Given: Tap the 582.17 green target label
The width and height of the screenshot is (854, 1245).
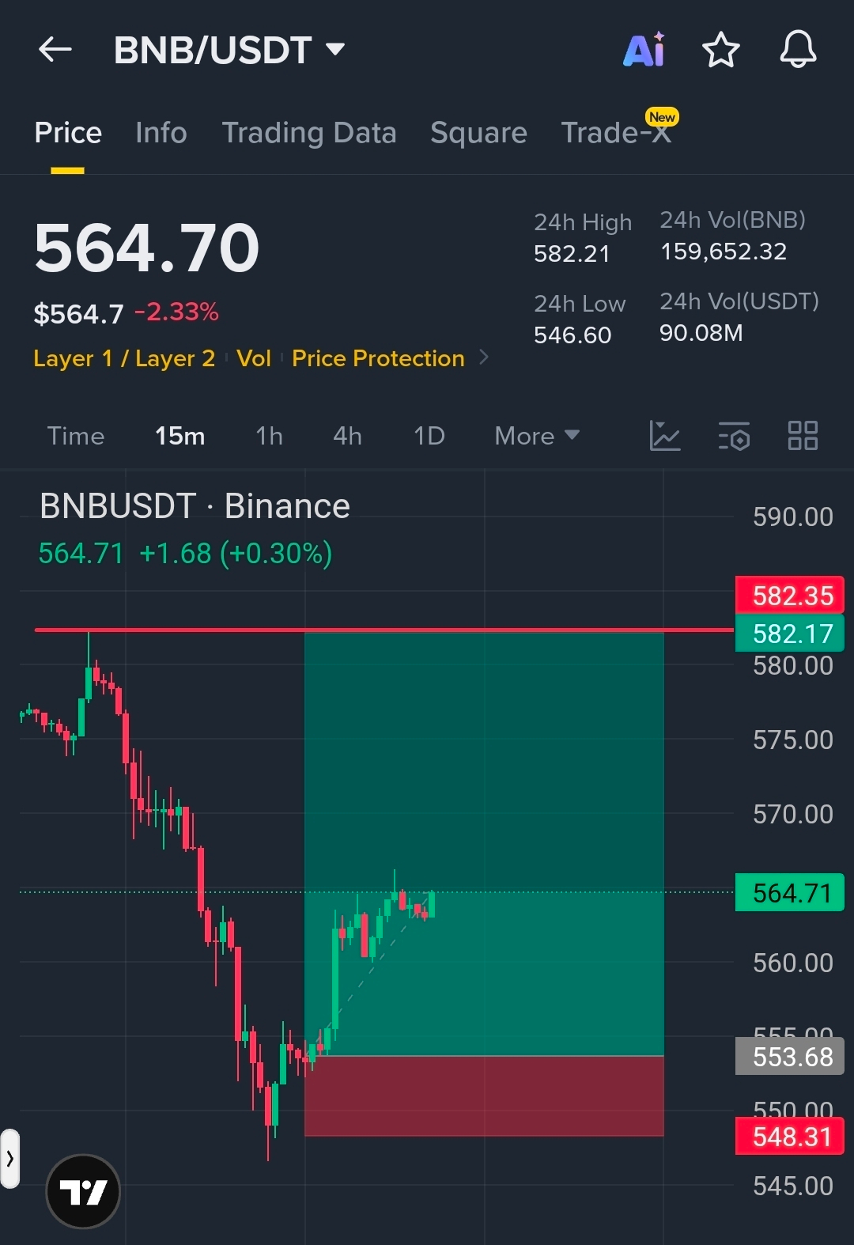Looking at the screenshot, I should 790,634.
